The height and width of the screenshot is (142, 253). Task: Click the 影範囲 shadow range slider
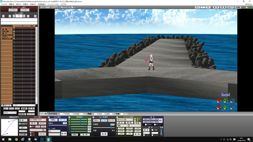coord(104,127)
